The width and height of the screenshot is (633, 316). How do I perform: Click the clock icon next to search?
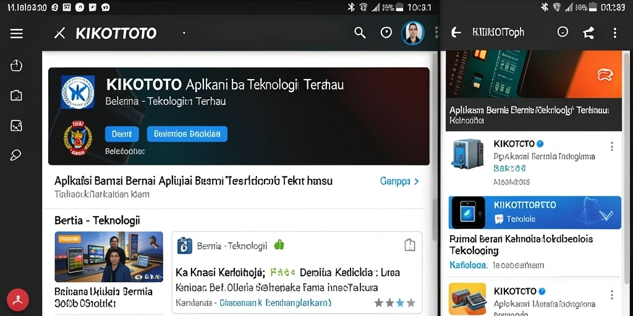click(x=386, y=33)
